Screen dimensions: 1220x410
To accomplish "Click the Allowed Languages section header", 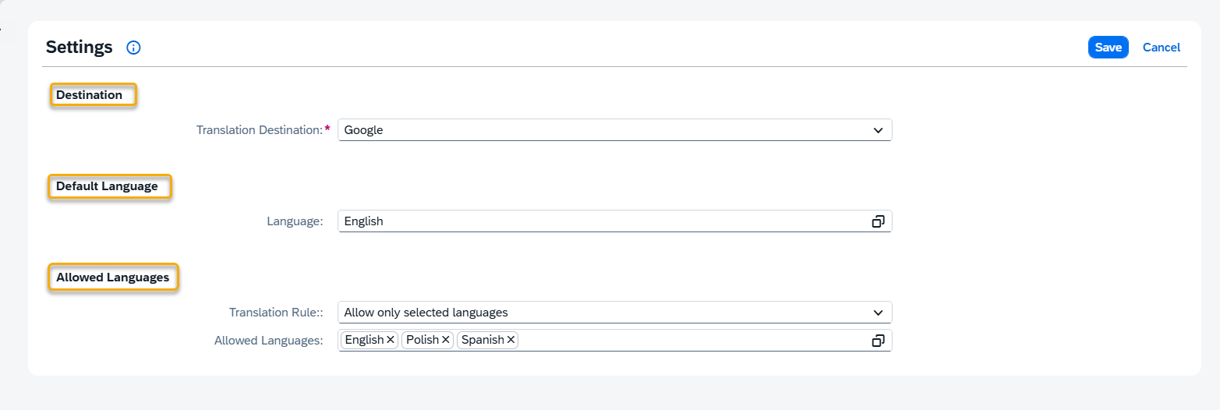I will [112, 277].
